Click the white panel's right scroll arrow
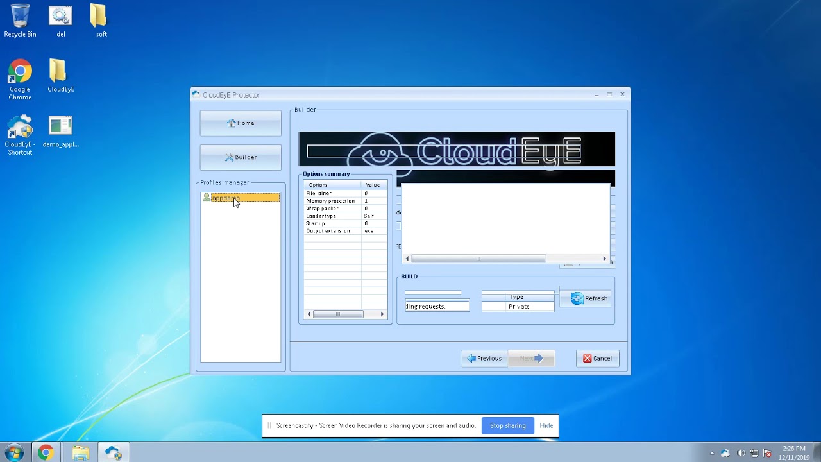Viewport: 821px width, 462px height. pyautogui.click(x=604, y=259)
